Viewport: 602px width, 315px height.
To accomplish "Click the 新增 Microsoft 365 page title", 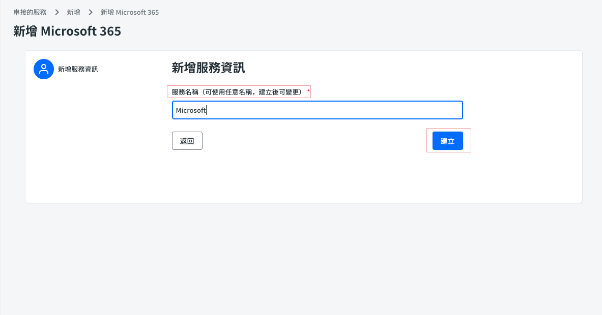I will tap(67, 31).
